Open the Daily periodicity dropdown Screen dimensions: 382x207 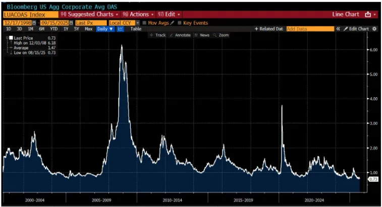click(x=105, y=29)
